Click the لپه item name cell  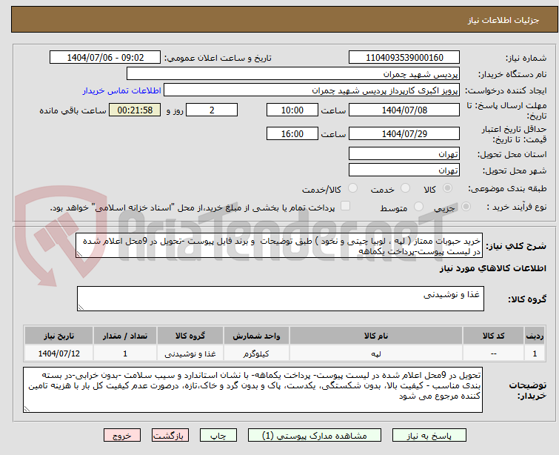point(376,353)
